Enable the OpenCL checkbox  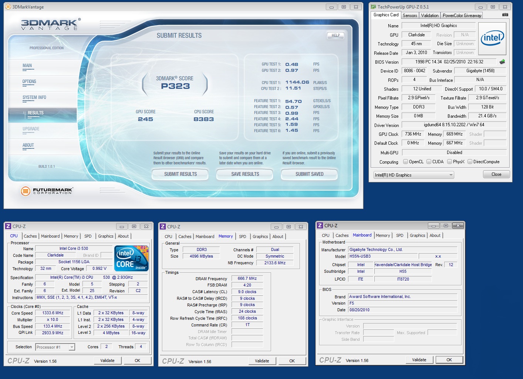[x=405, y=162]
